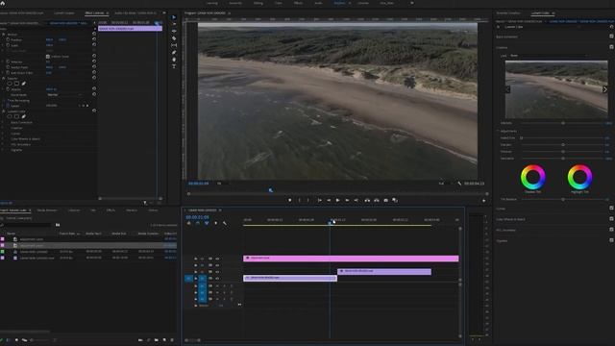The image size is (615, 346).
Task: Toggle the Uniform Scale checkbox
Action: (x=48, y=57)
